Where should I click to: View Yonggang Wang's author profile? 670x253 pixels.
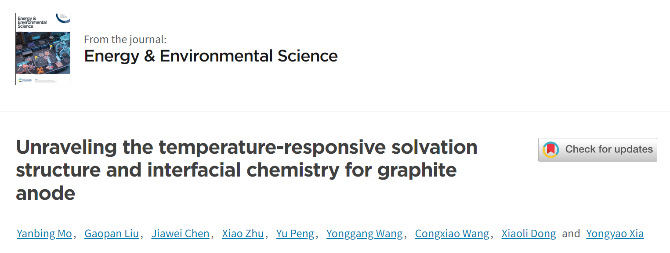(365, 234)
